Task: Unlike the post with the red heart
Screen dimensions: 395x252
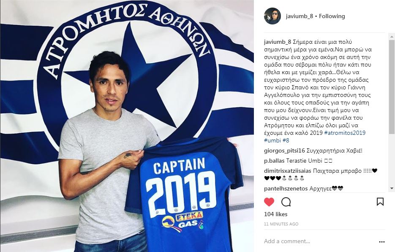Action: pyautogui.click(x=269, y=202)
